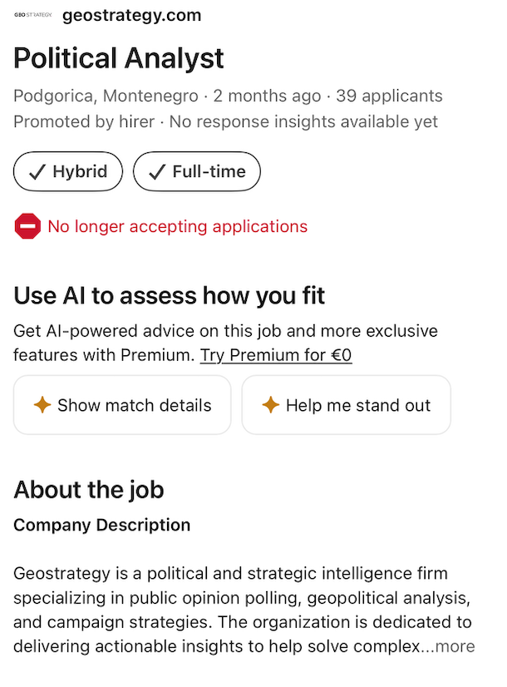Toggle the Full-time employment chip
Image resolution: width=507 pixels, height=687 pixels.
[x=197, y=171]
